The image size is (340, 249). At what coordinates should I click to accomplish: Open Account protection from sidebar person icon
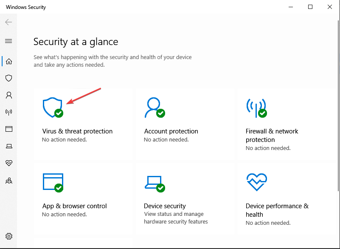8,95
